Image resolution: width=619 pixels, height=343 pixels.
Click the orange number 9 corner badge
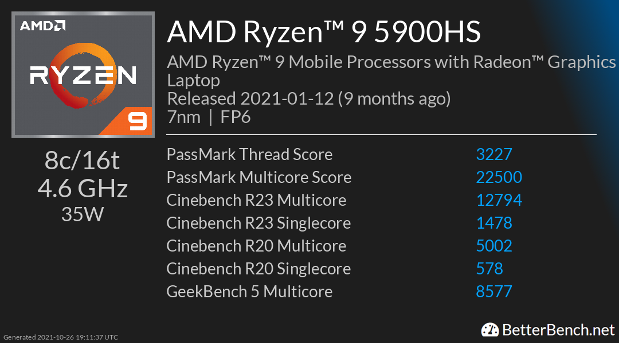point(138,121)
